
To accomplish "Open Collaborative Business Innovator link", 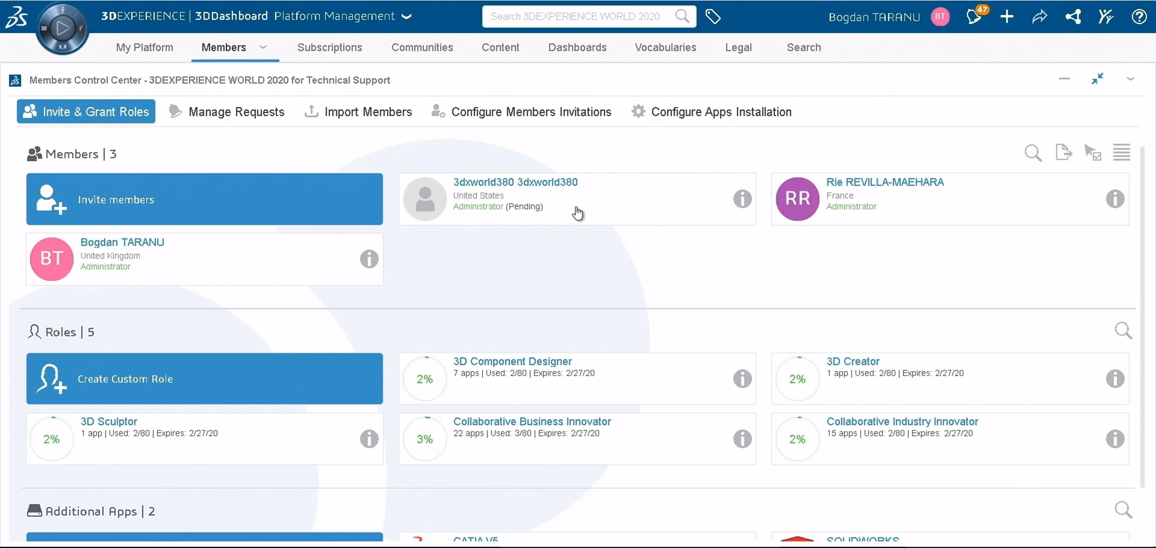I will coord(532,422).
